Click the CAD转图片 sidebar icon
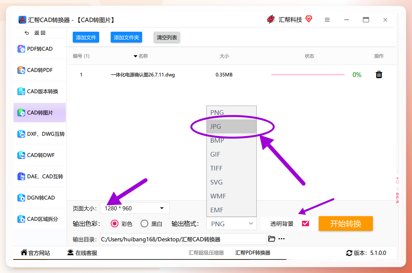Image resolution: width=412 pixels, height=273 pixels. coord(21,113)
